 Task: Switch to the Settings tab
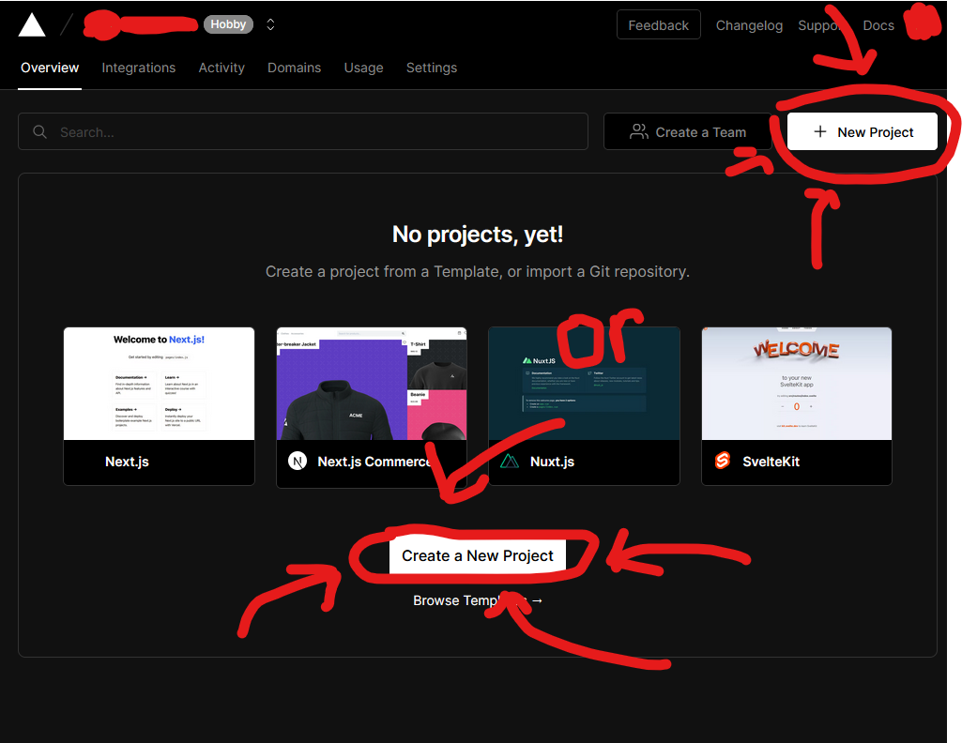(x=432, y=68)
